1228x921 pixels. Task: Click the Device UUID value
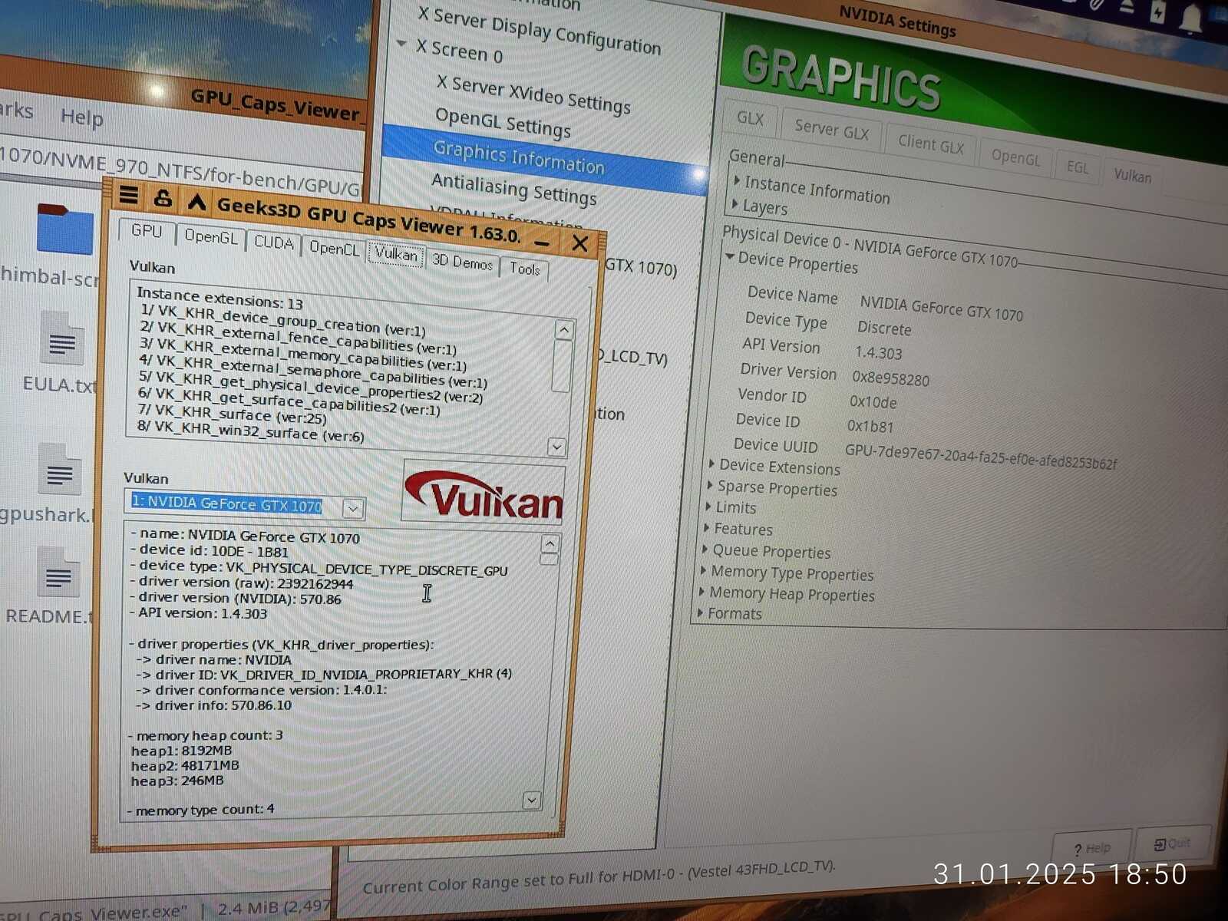(981, 456)
